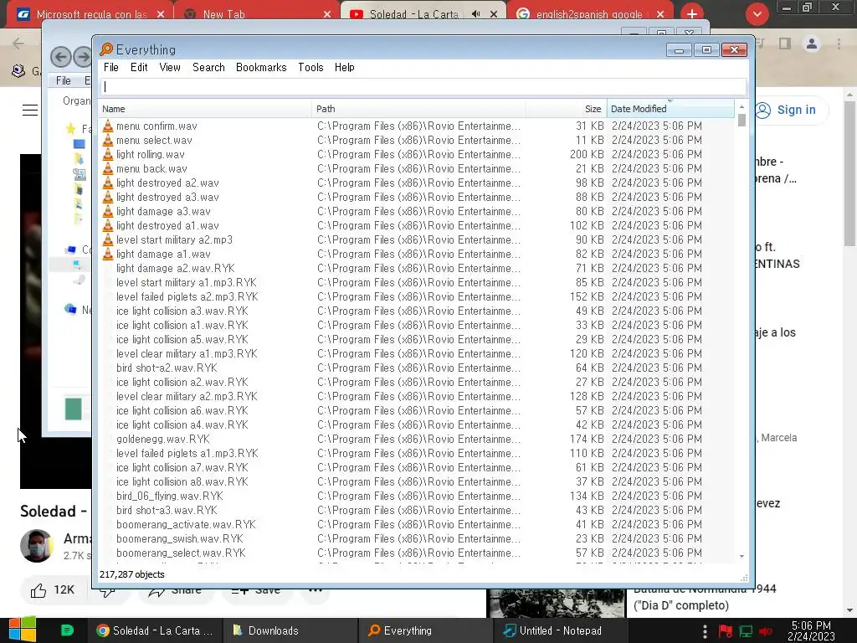Sort results by Name column header
Screen dimensions: 857x643
point(206,109)
